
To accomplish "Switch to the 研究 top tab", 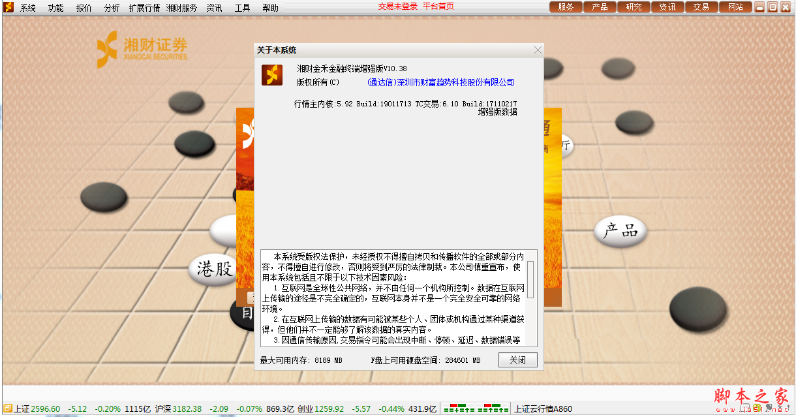I will 634,7.
